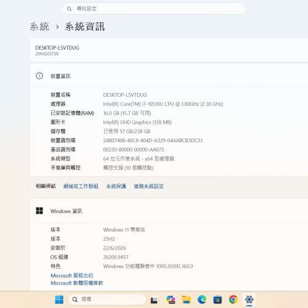Select OS build value 26200.9457
This screenshot has width=308, height=308.
116,257
